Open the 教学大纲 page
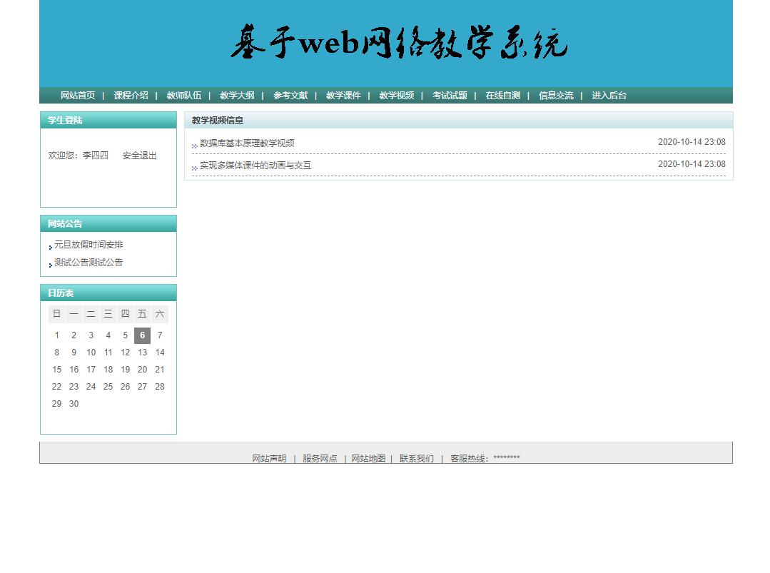 click(237, 95)
